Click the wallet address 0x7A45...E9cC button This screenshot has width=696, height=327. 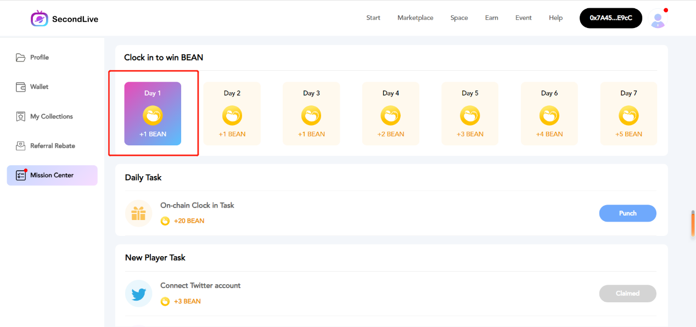pos(610,18)
